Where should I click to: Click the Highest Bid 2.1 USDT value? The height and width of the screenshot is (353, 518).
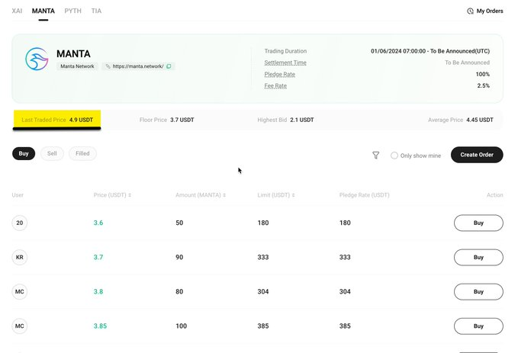(x=302, y=120)
